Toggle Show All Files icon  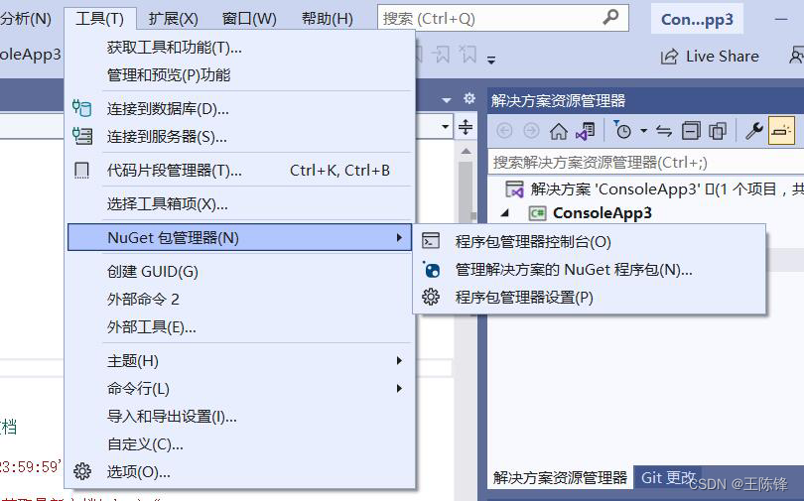(718, 131)
